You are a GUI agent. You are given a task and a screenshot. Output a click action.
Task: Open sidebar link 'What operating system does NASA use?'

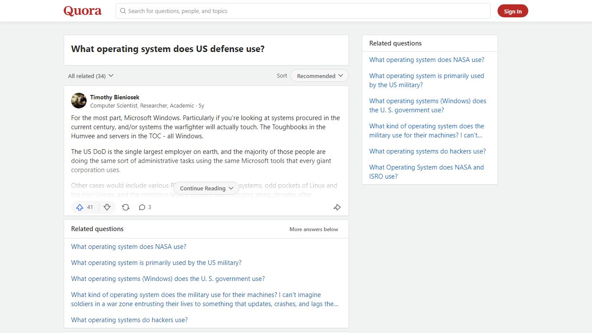[x=427, y=60]
